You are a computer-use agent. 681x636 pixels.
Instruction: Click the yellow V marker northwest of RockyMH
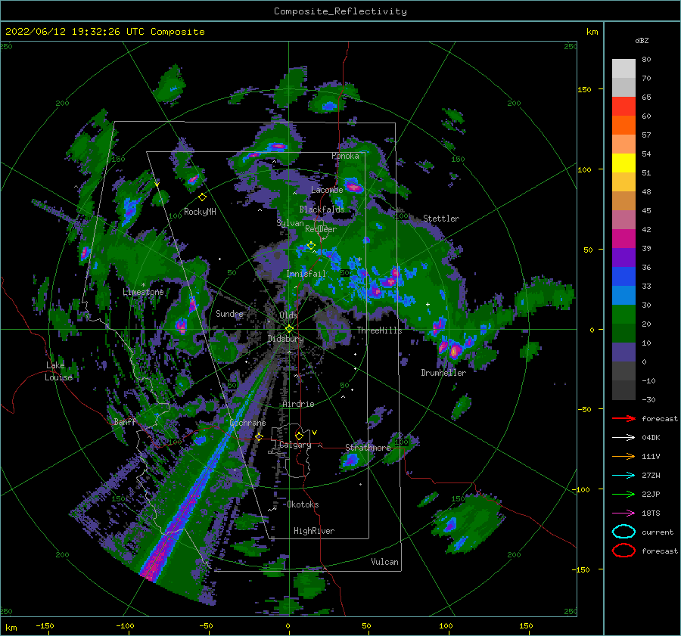[157, 185]
